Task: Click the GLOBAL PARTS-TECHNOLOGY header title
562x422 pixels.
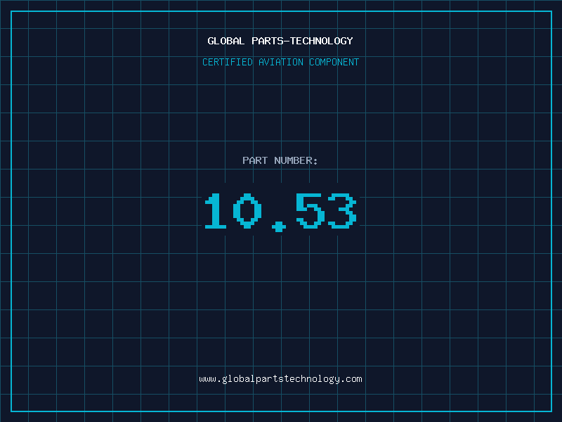Action: point(280,41)
